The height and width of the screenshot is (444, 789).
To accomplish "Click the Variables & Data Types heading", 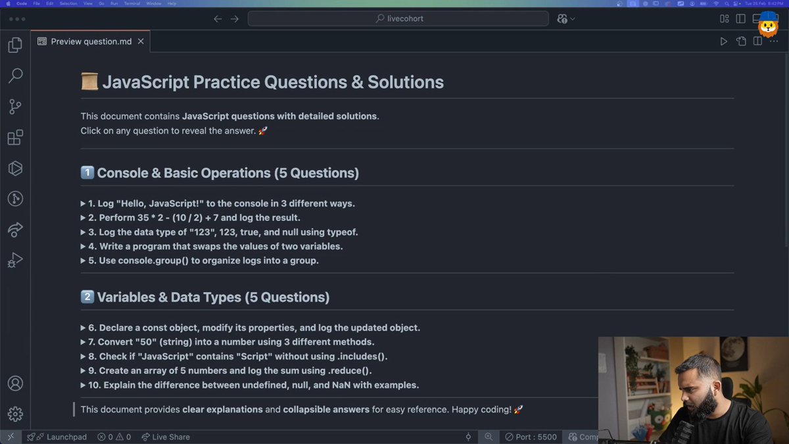I will tap(205, 297).
